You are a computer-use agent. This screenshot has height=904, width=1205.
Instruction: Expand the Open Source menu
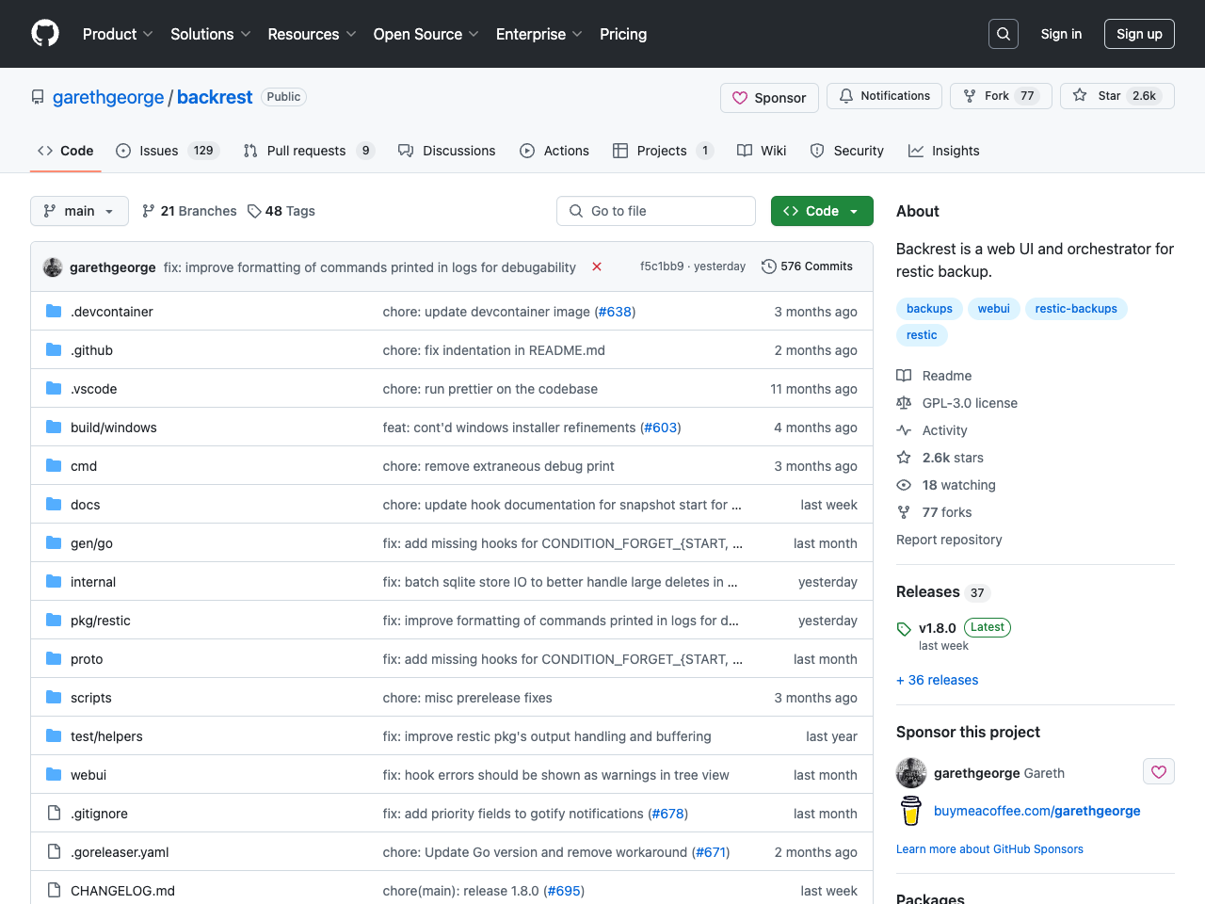coord(426,34)
